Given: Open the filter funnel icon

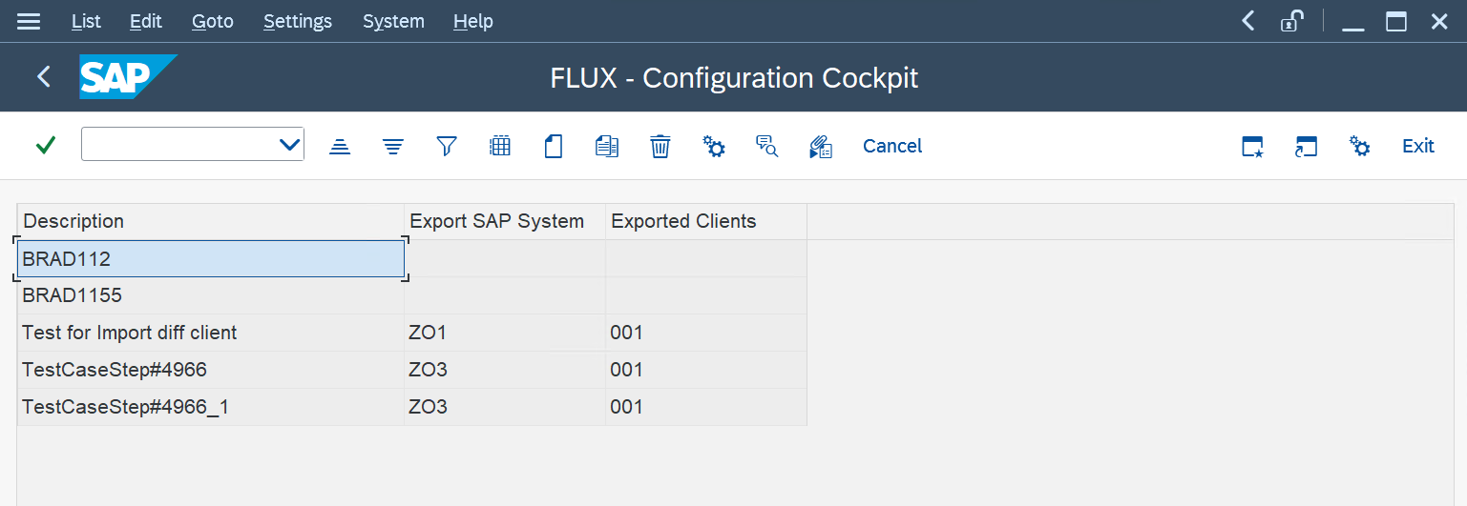Looking at the screenshot, I should pos(447,146).
